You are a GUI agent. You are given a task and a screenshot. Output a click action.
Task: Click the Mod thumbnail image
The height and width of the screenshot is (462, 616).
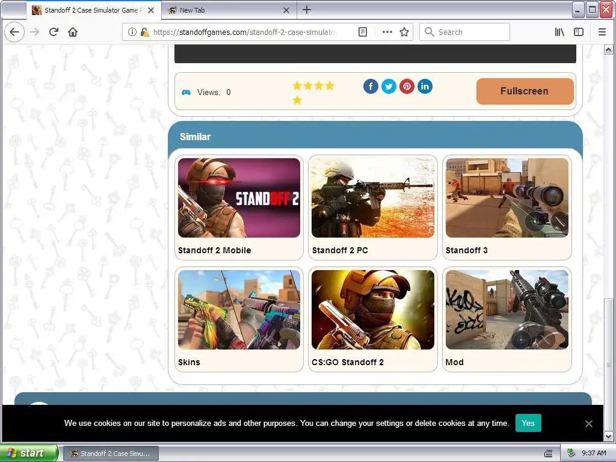tap(507, 310)
